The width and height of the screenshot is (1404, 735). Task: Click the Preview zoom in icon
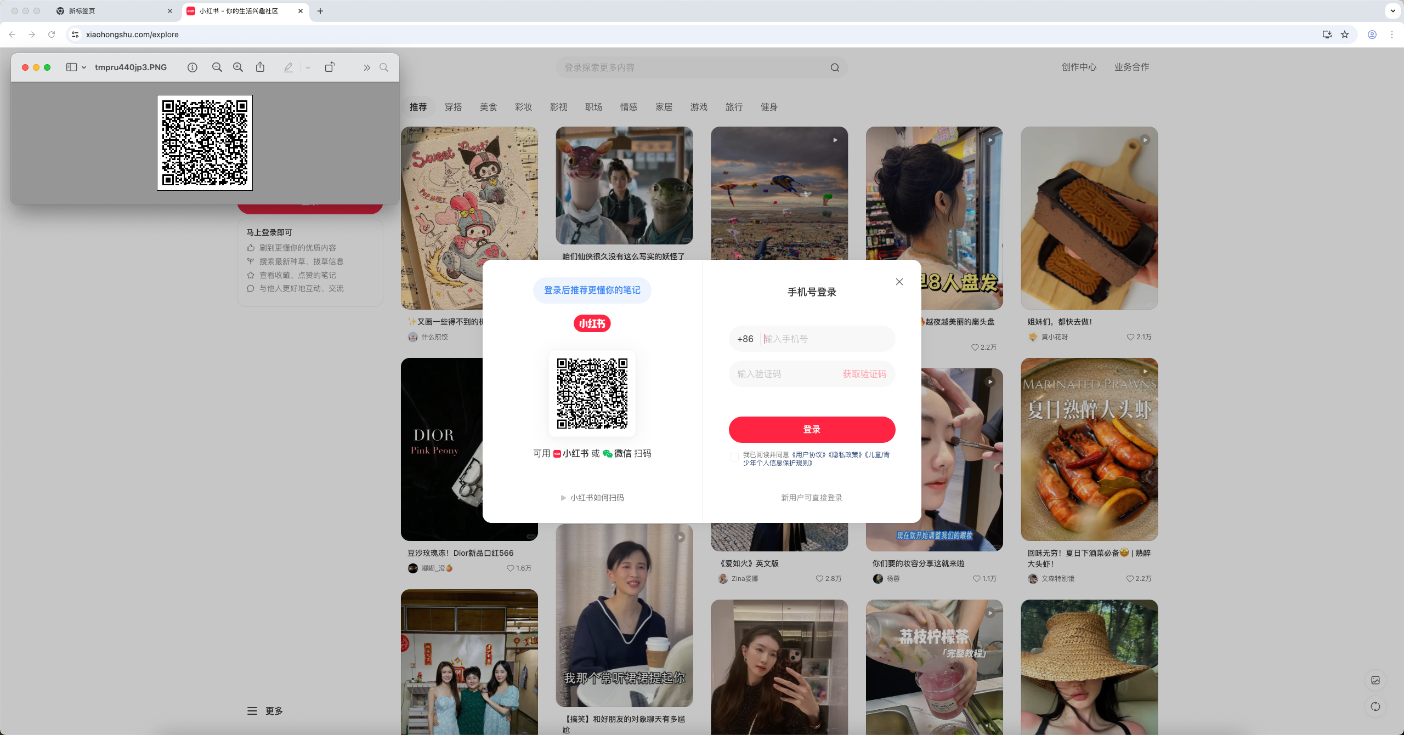(238, 67)
